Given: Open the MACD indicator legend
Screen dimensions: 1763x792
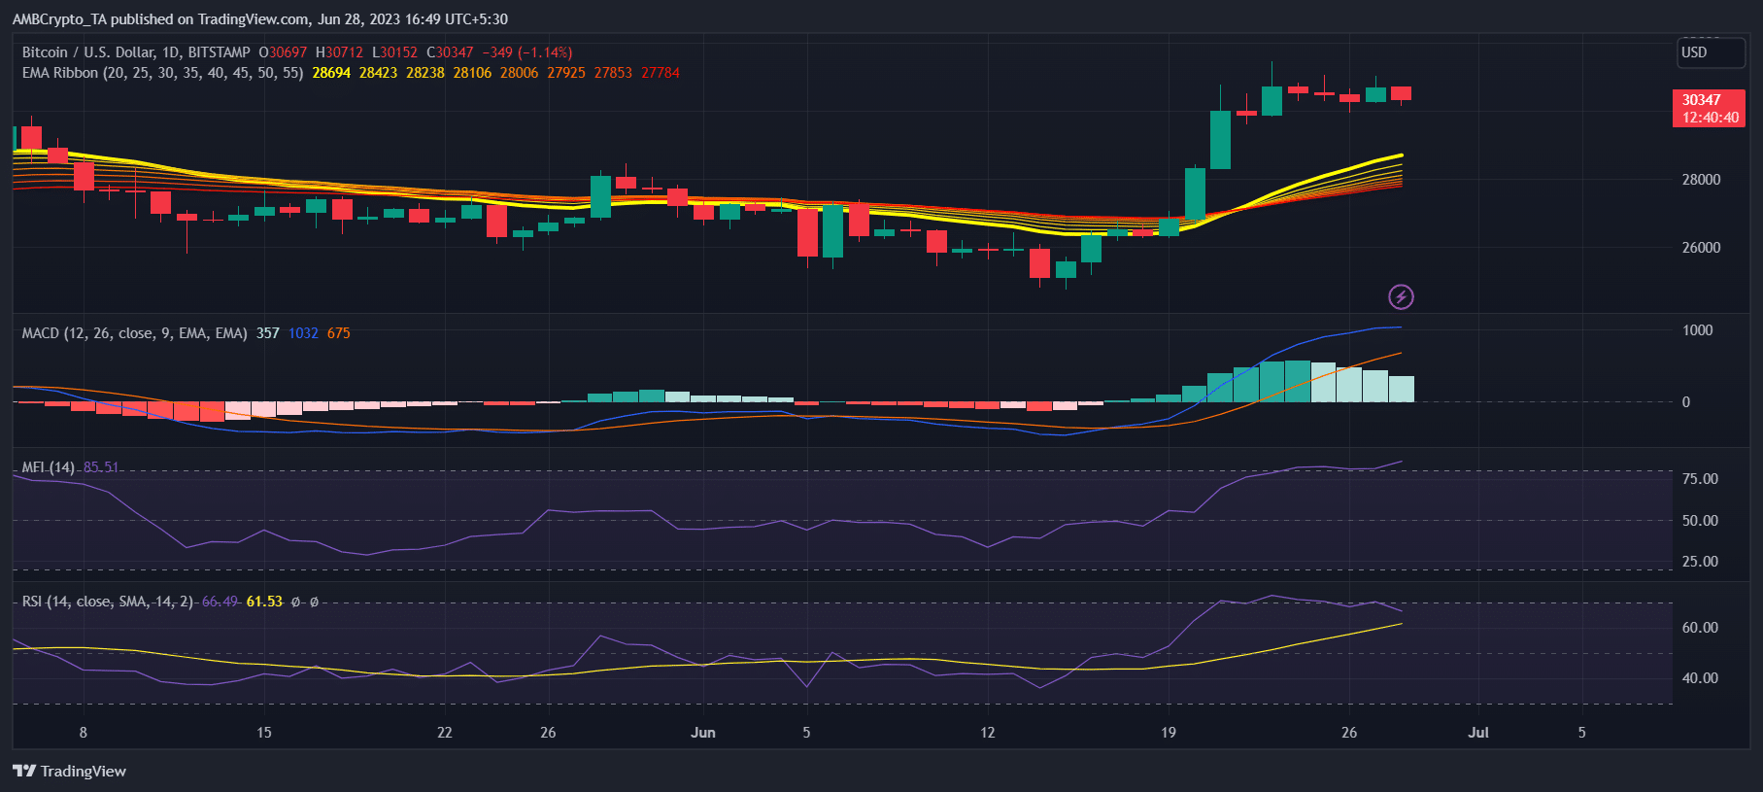Looking at the screenshot, I should 135,333.
